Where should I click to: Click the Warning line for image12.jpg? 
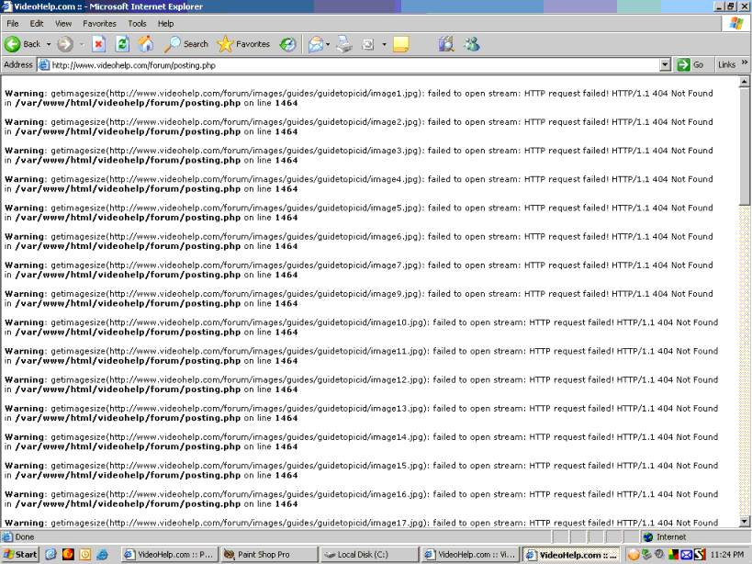[x=361, y=384]
